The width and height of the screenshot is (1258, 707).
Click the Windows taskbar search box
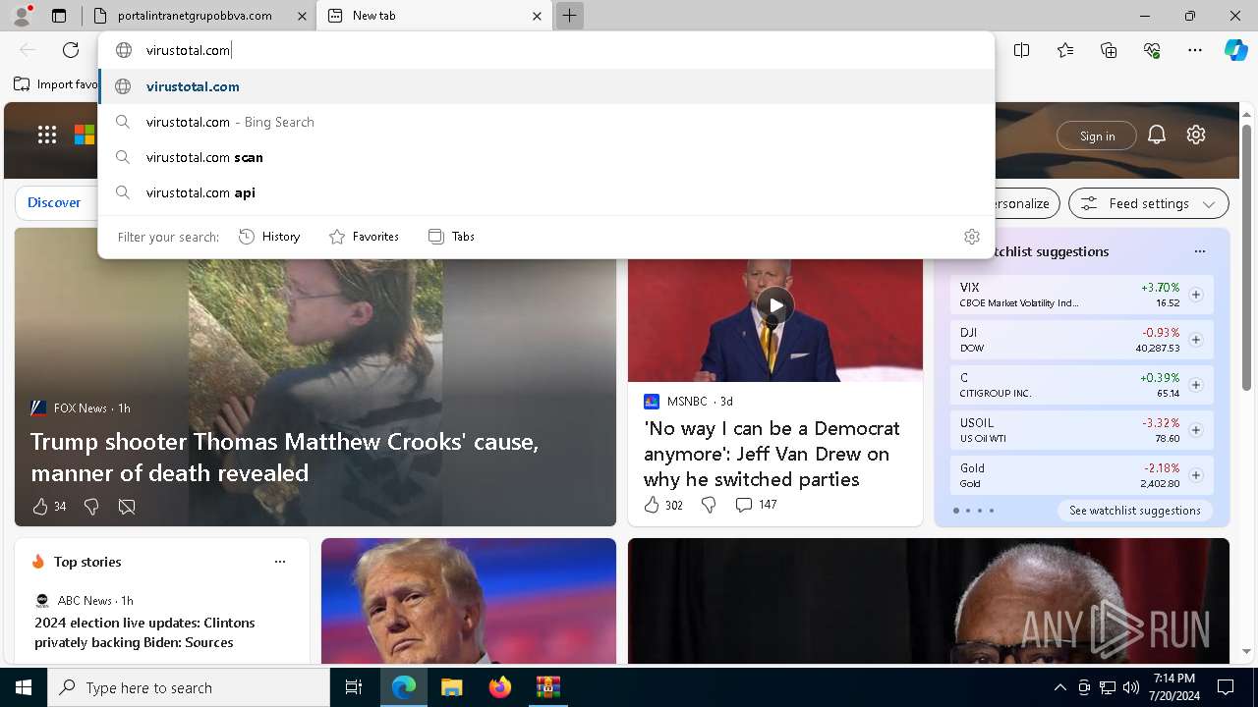tap(189, 687)
